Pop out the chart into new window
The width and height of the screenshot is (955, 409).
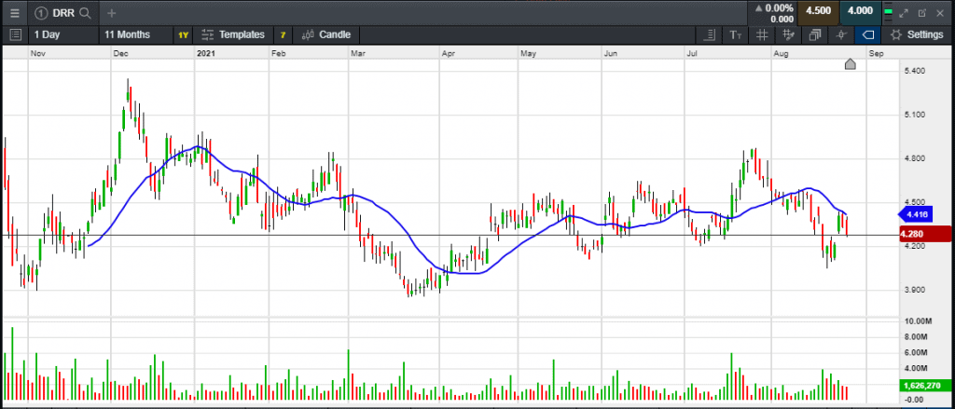tap(922, 13)
